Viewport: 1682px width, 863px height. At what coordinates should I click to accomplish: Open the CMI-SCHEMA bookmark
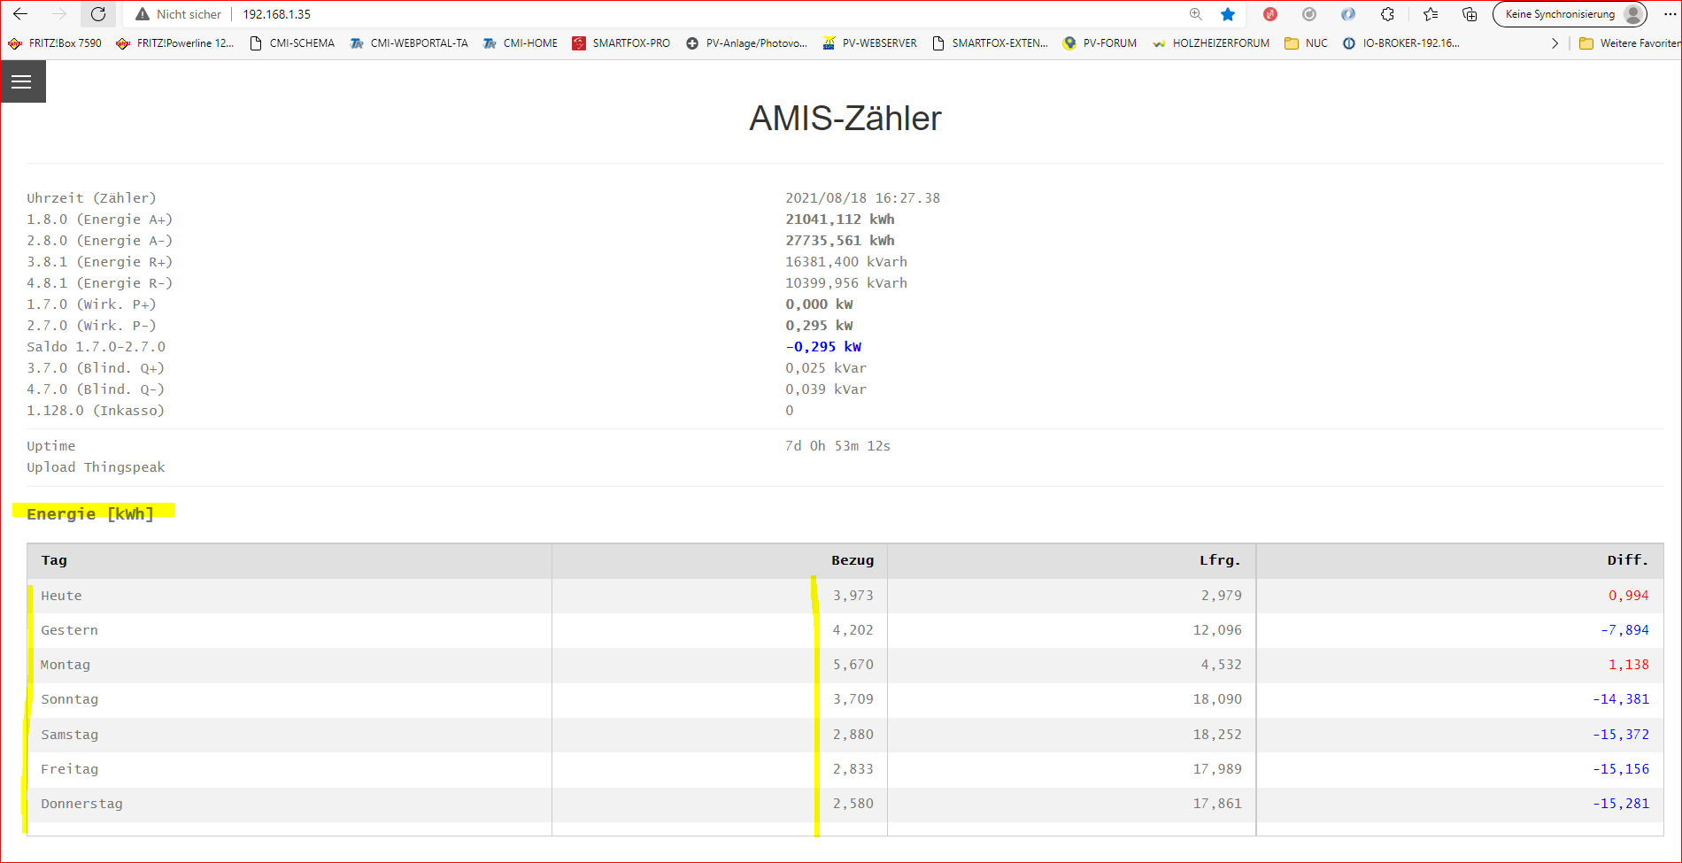pos(292,42)
